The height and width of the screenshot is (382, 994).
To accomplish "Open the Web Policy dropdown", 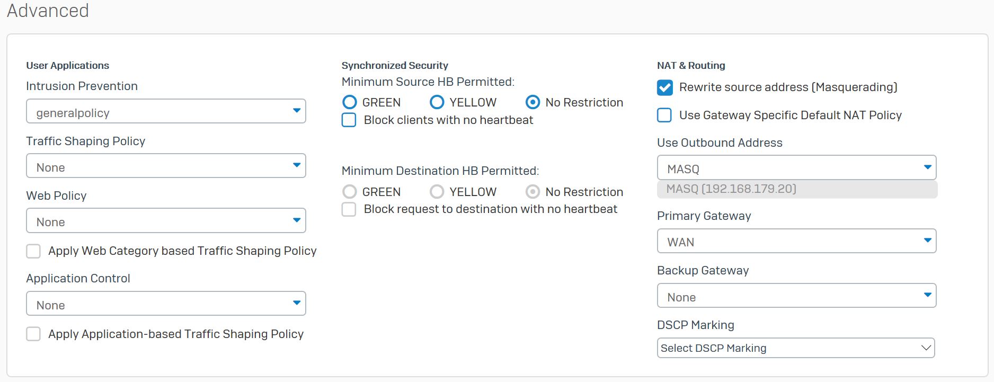I will 166,220.
